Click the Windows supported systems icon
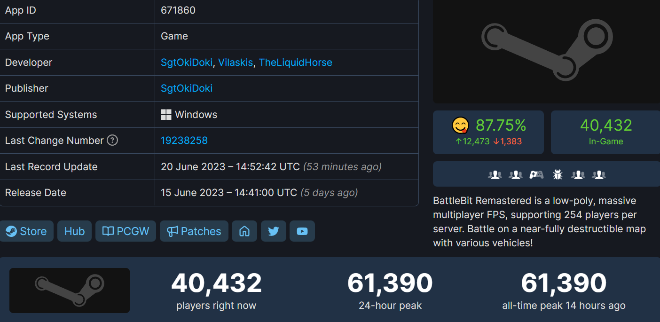660x322 pixels. click(165, 114)
